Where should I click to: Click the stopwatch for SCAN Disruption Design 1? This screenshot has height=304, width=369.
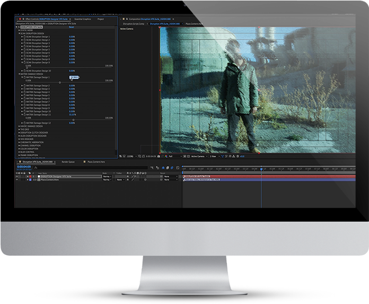[x=24, y=37]
